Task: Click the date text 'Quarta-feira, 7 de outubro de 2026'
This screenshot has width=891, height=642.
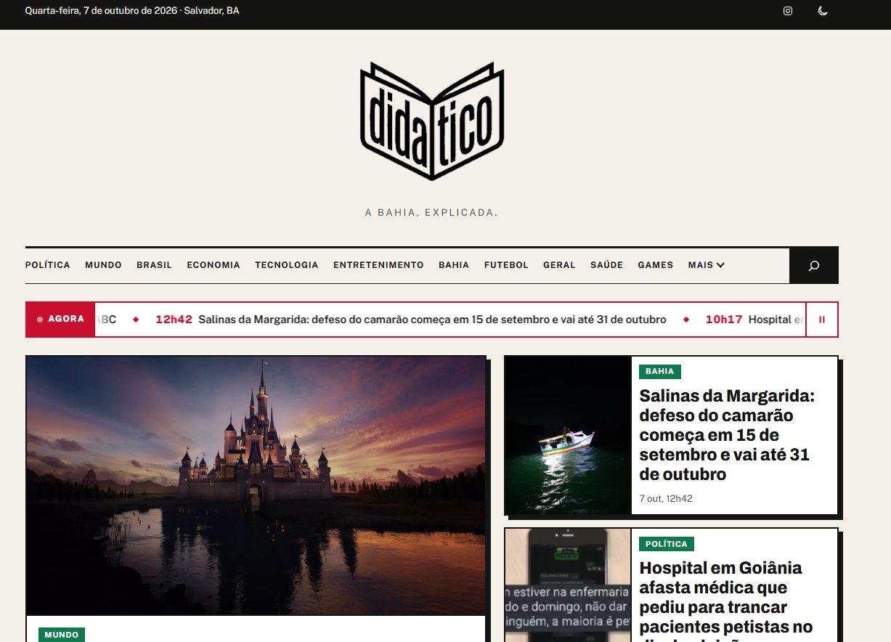Action: (x=101, y=11)
